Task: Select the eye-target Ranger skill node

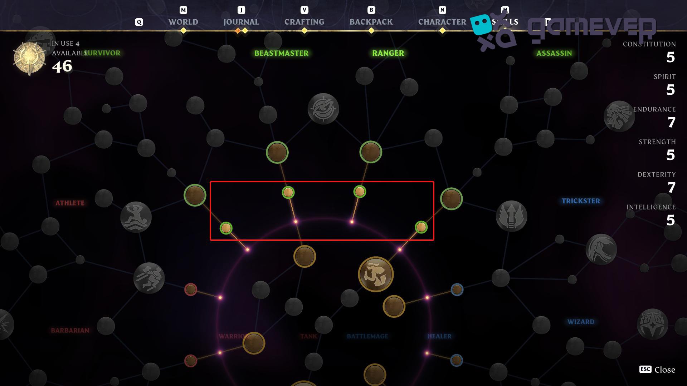Action: [323, 109]
